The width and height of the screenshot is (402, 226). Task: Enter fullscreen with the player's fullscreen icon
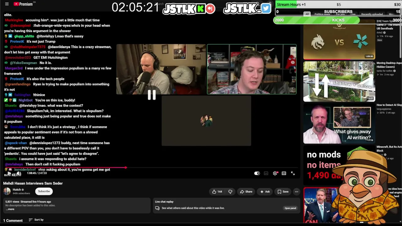point(293,173)
